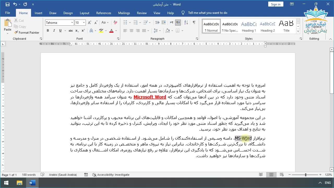Toggle Show/Hide paragraph marks

(194, 23)
